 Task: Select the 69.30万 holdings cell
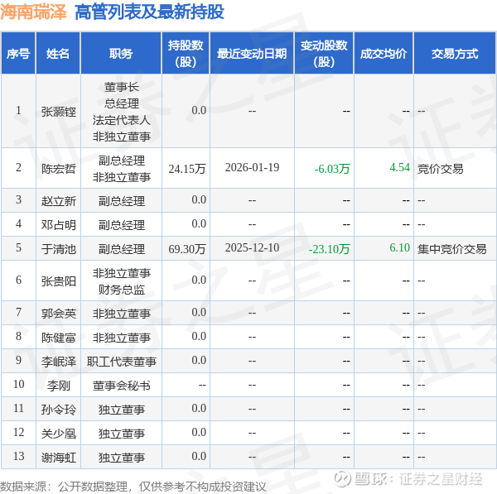186,248
